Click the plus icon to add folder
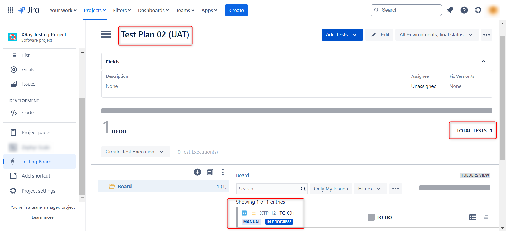 (x=197, y=172)
